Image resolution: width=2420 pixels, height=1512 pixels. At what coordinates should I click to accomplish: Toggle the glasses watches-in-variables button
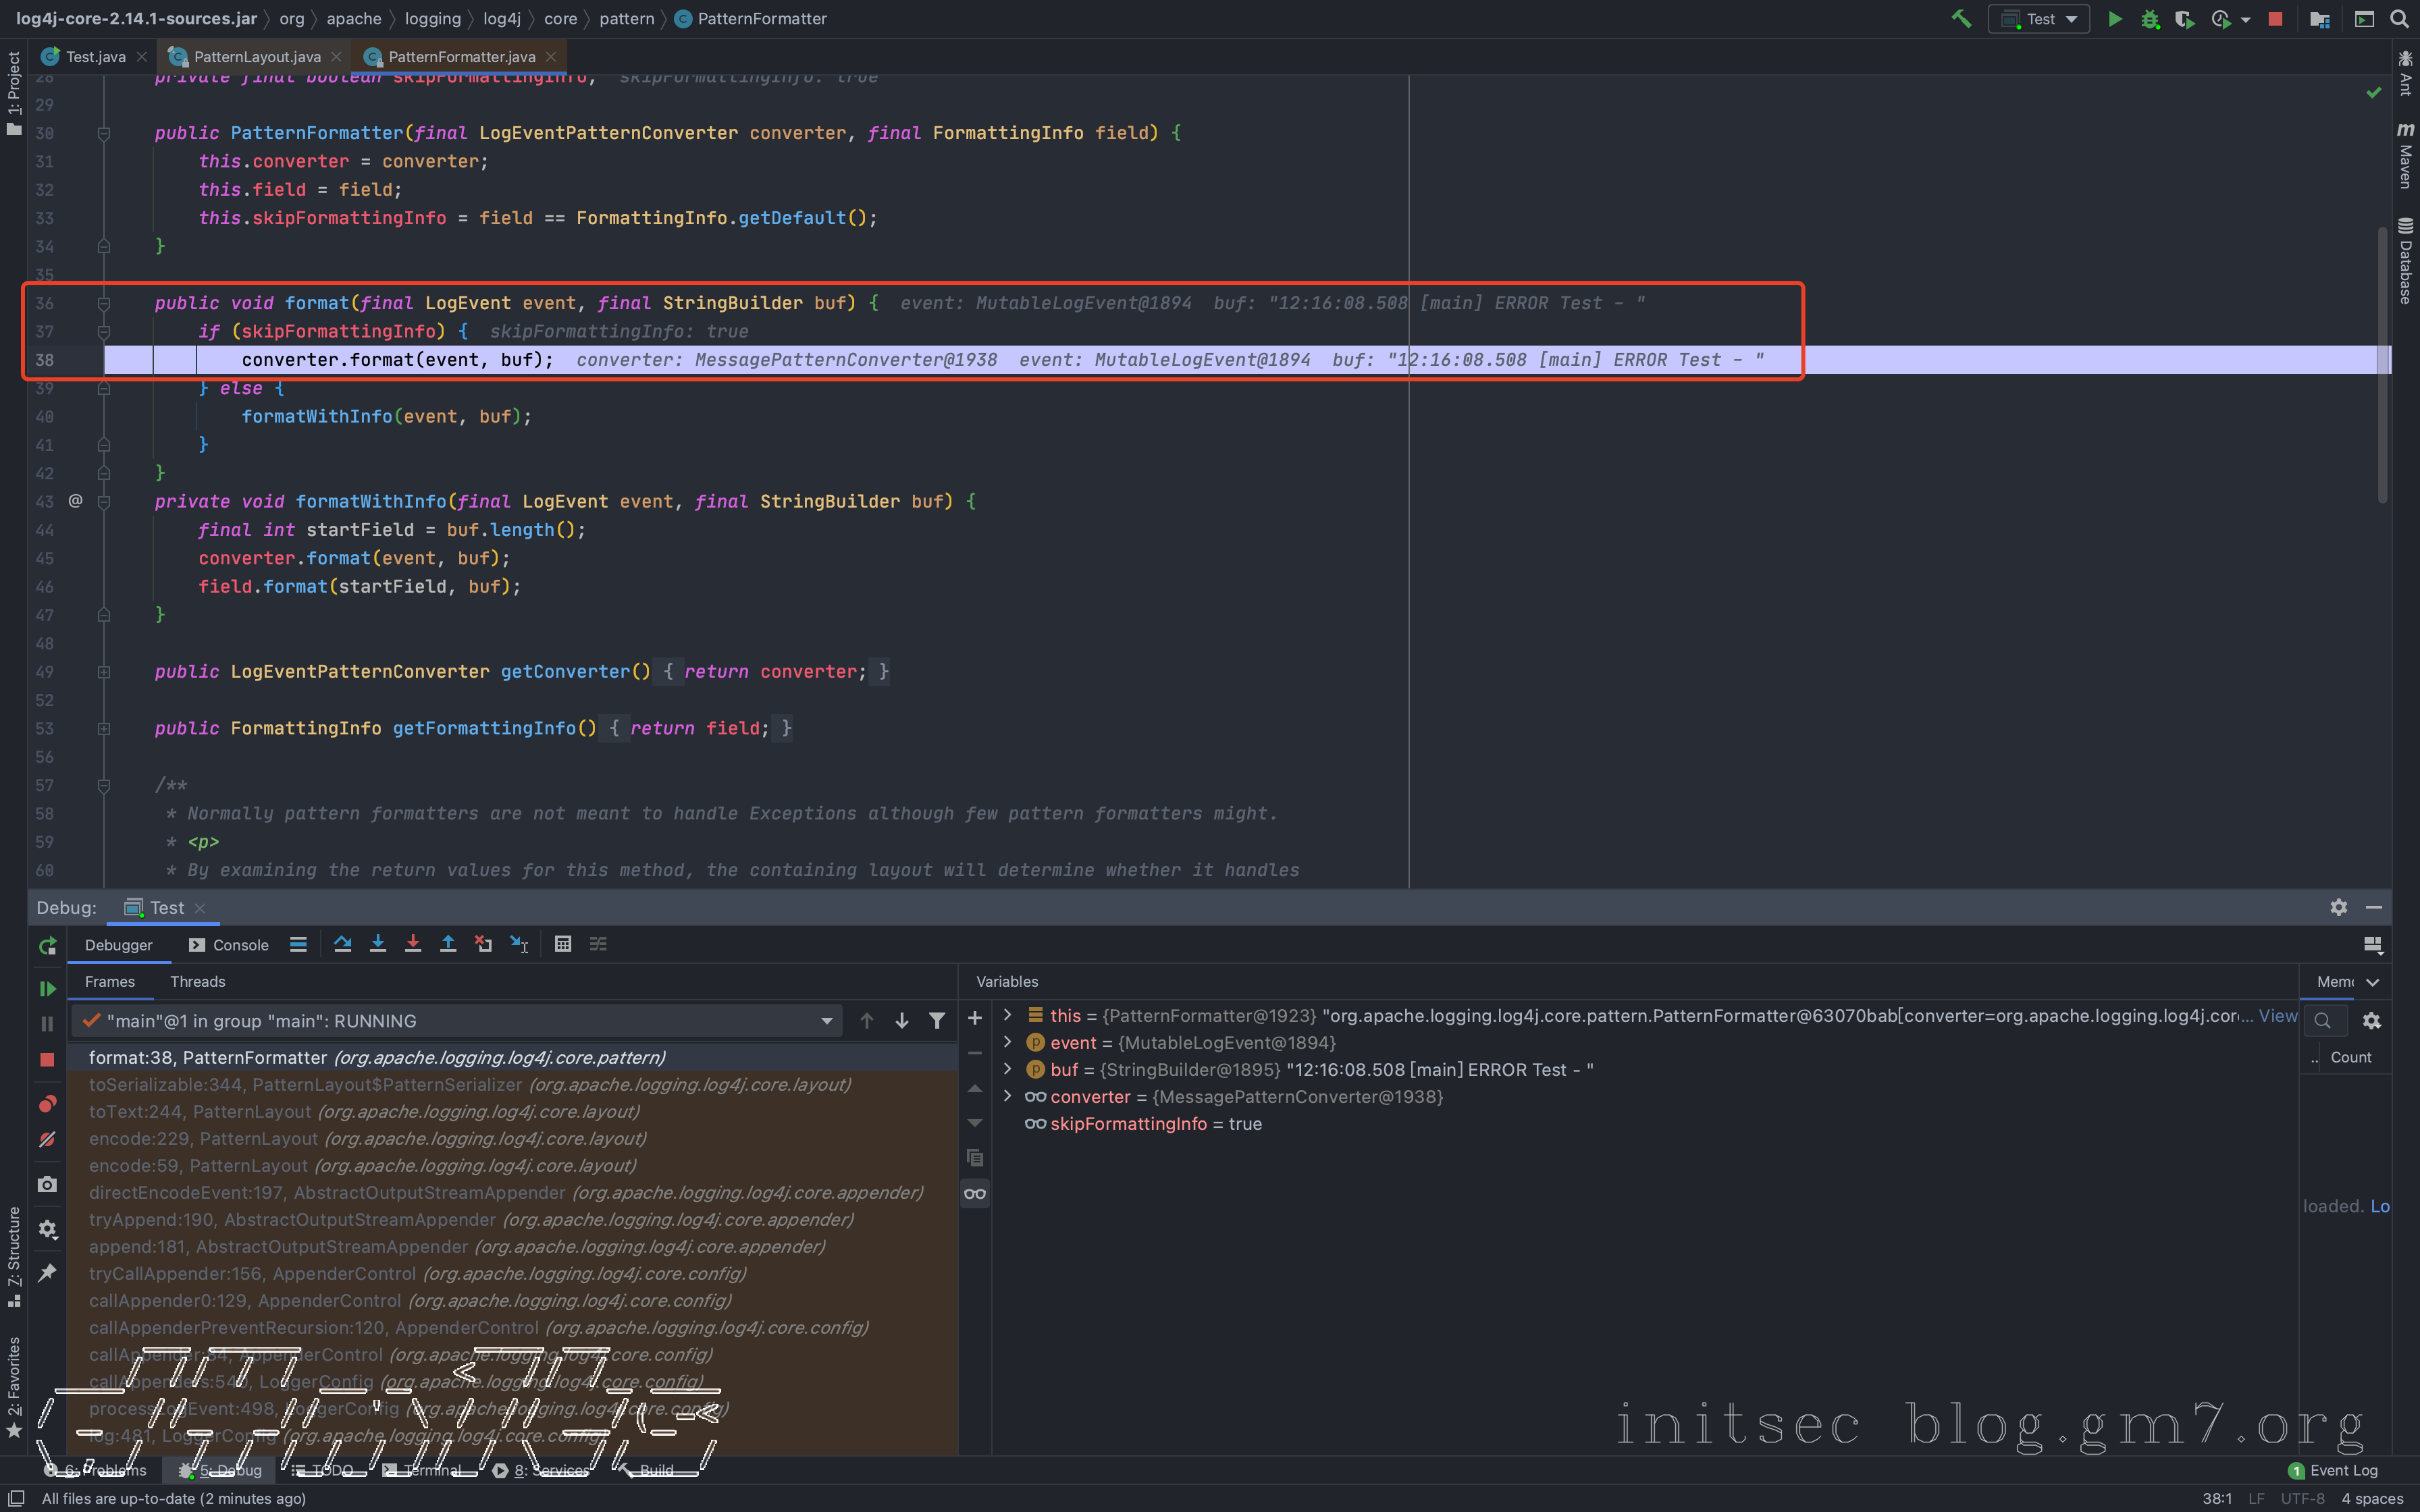pyautogui.click(x=975, y=1193)
